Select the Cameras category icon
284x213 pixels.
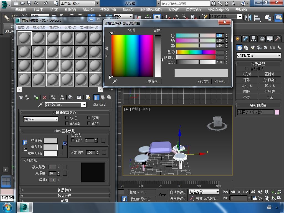(259, 48)
